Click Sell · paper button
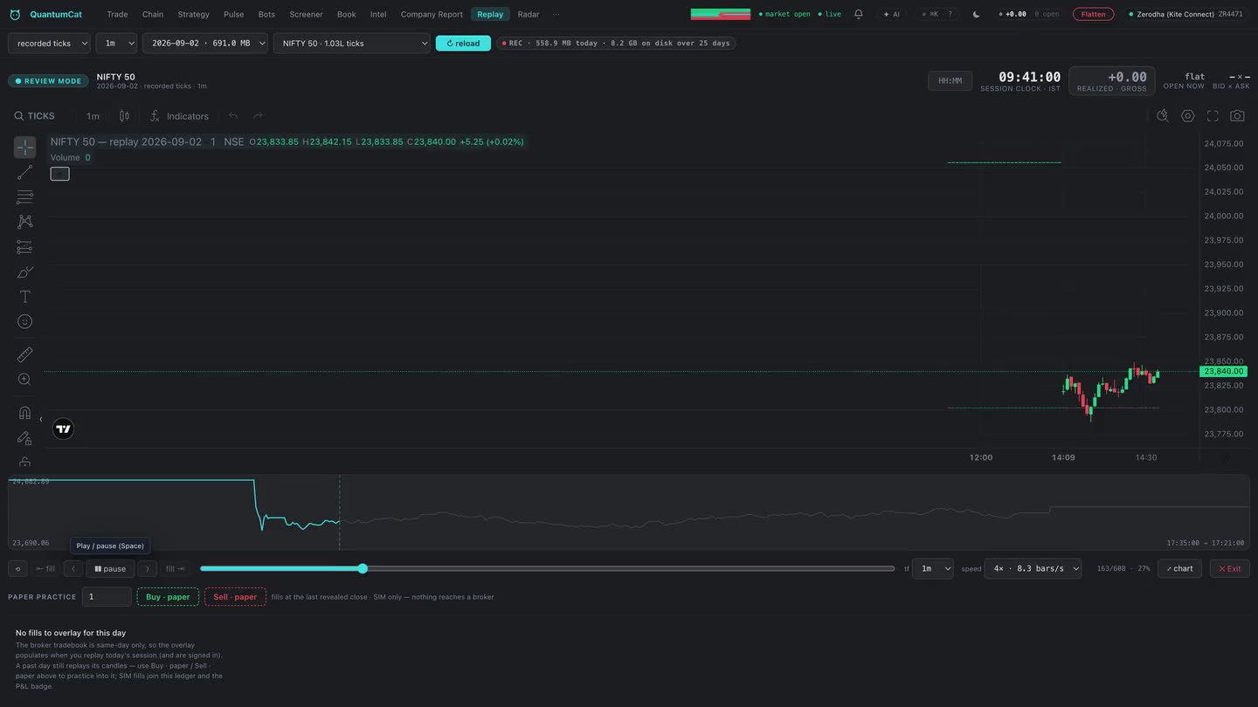This screenshot has height=707, width=1258. pyautogui.click(x=235, y=597)
